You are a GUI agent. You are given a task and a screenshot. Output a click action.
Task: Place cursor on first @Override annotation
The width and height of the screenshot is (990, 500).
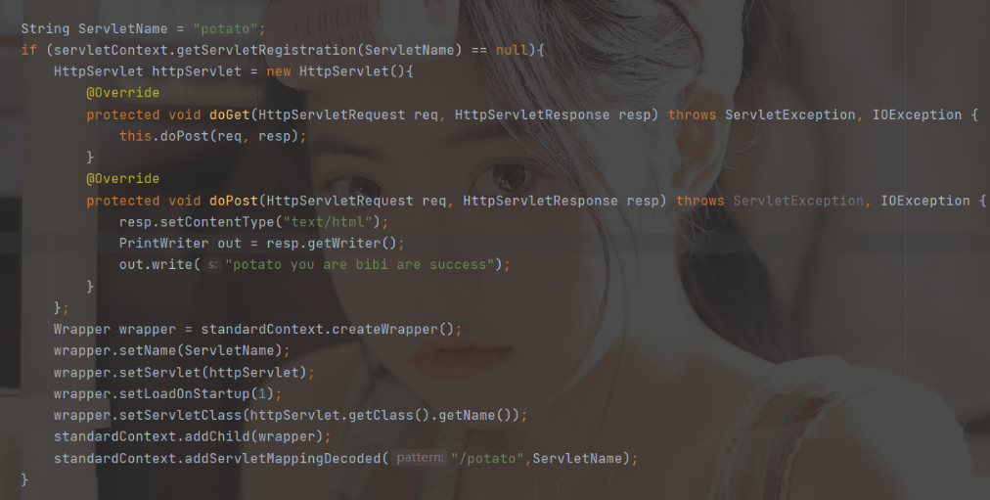122,93
